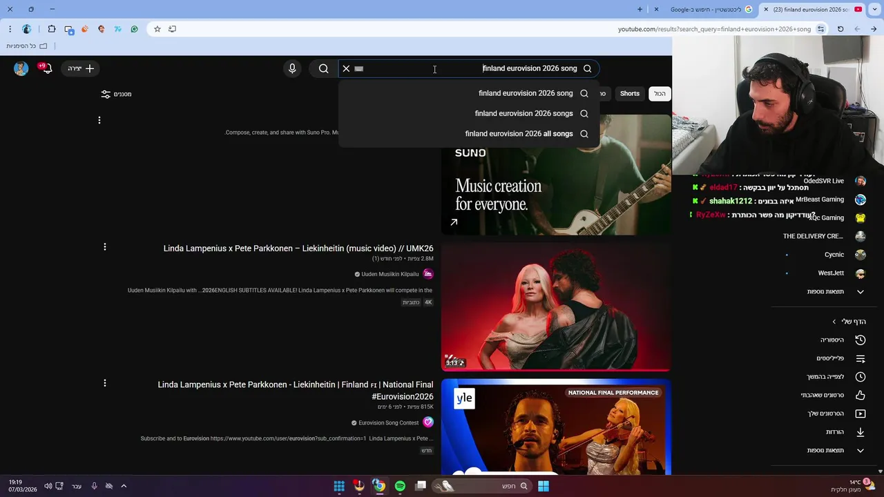View site information for youtube.com
This screenshot has height=497, width=884.
point(820,29)
